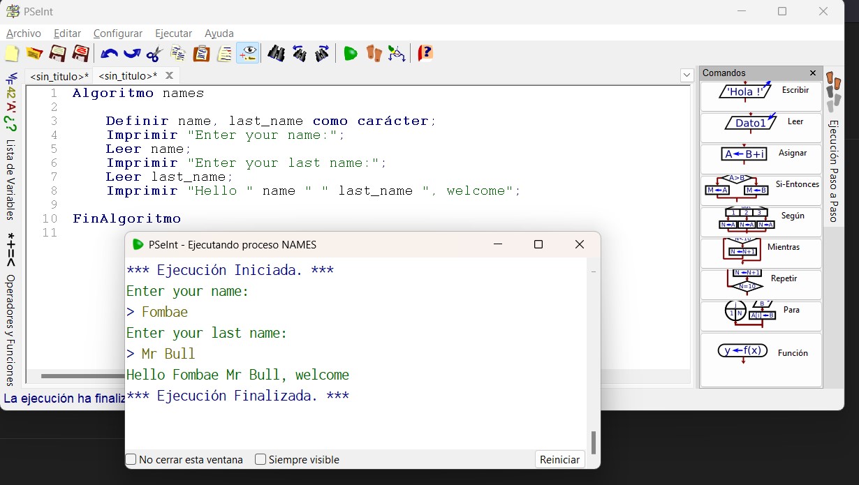The height and width of the screenshot is (485, 859).
Task: Run the algorithm with green play icon
Action: (x=351, y=53)
